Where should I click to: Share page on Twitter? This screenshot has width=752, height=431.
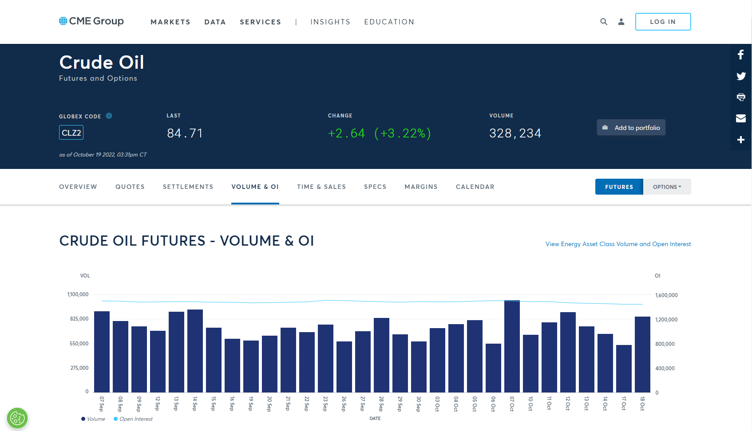pyautogui.click(x=741, y=76)
